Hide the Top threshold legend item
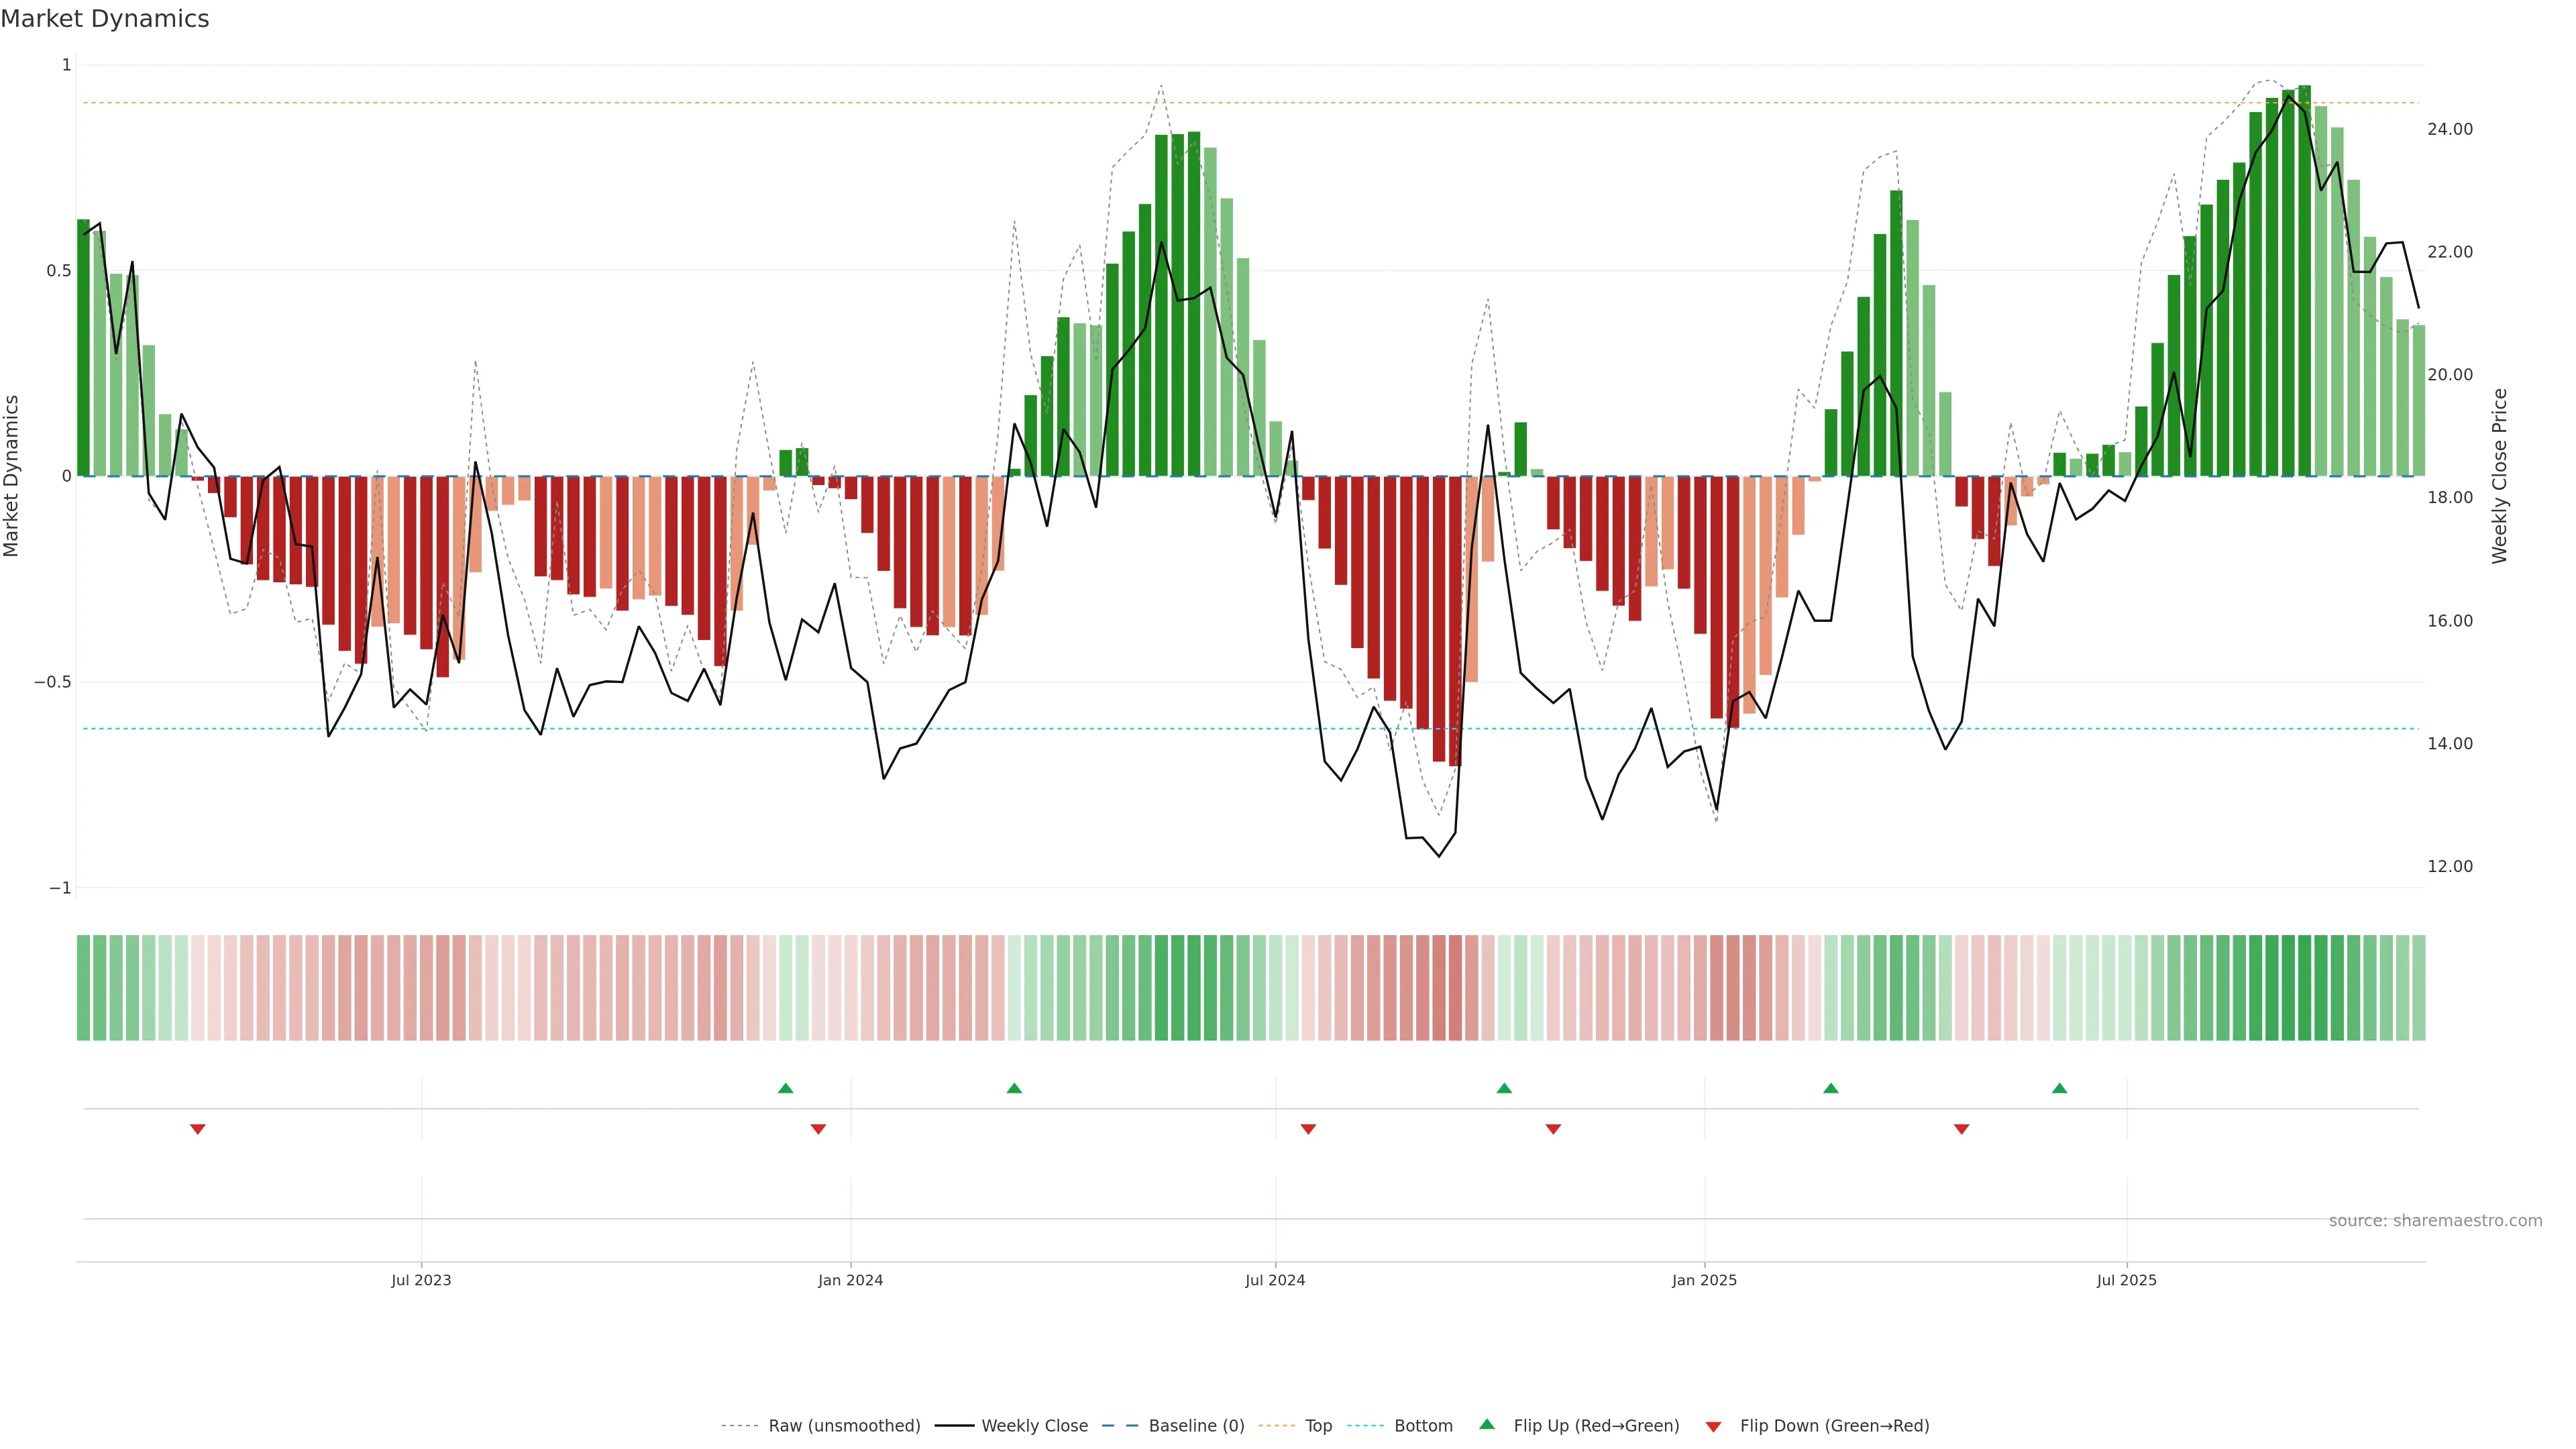The height and width of the screenshot is (1449, 2576). [1318, 1426]
